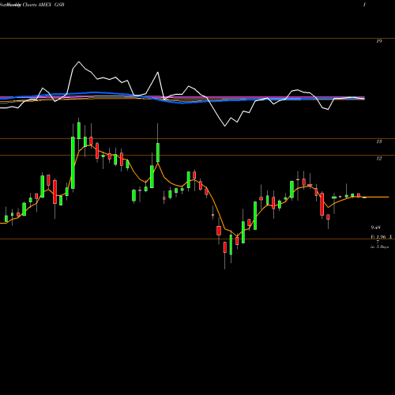Click the price label reading 7
This screenshot has width=395, height=395.
(x=378, y=242)
